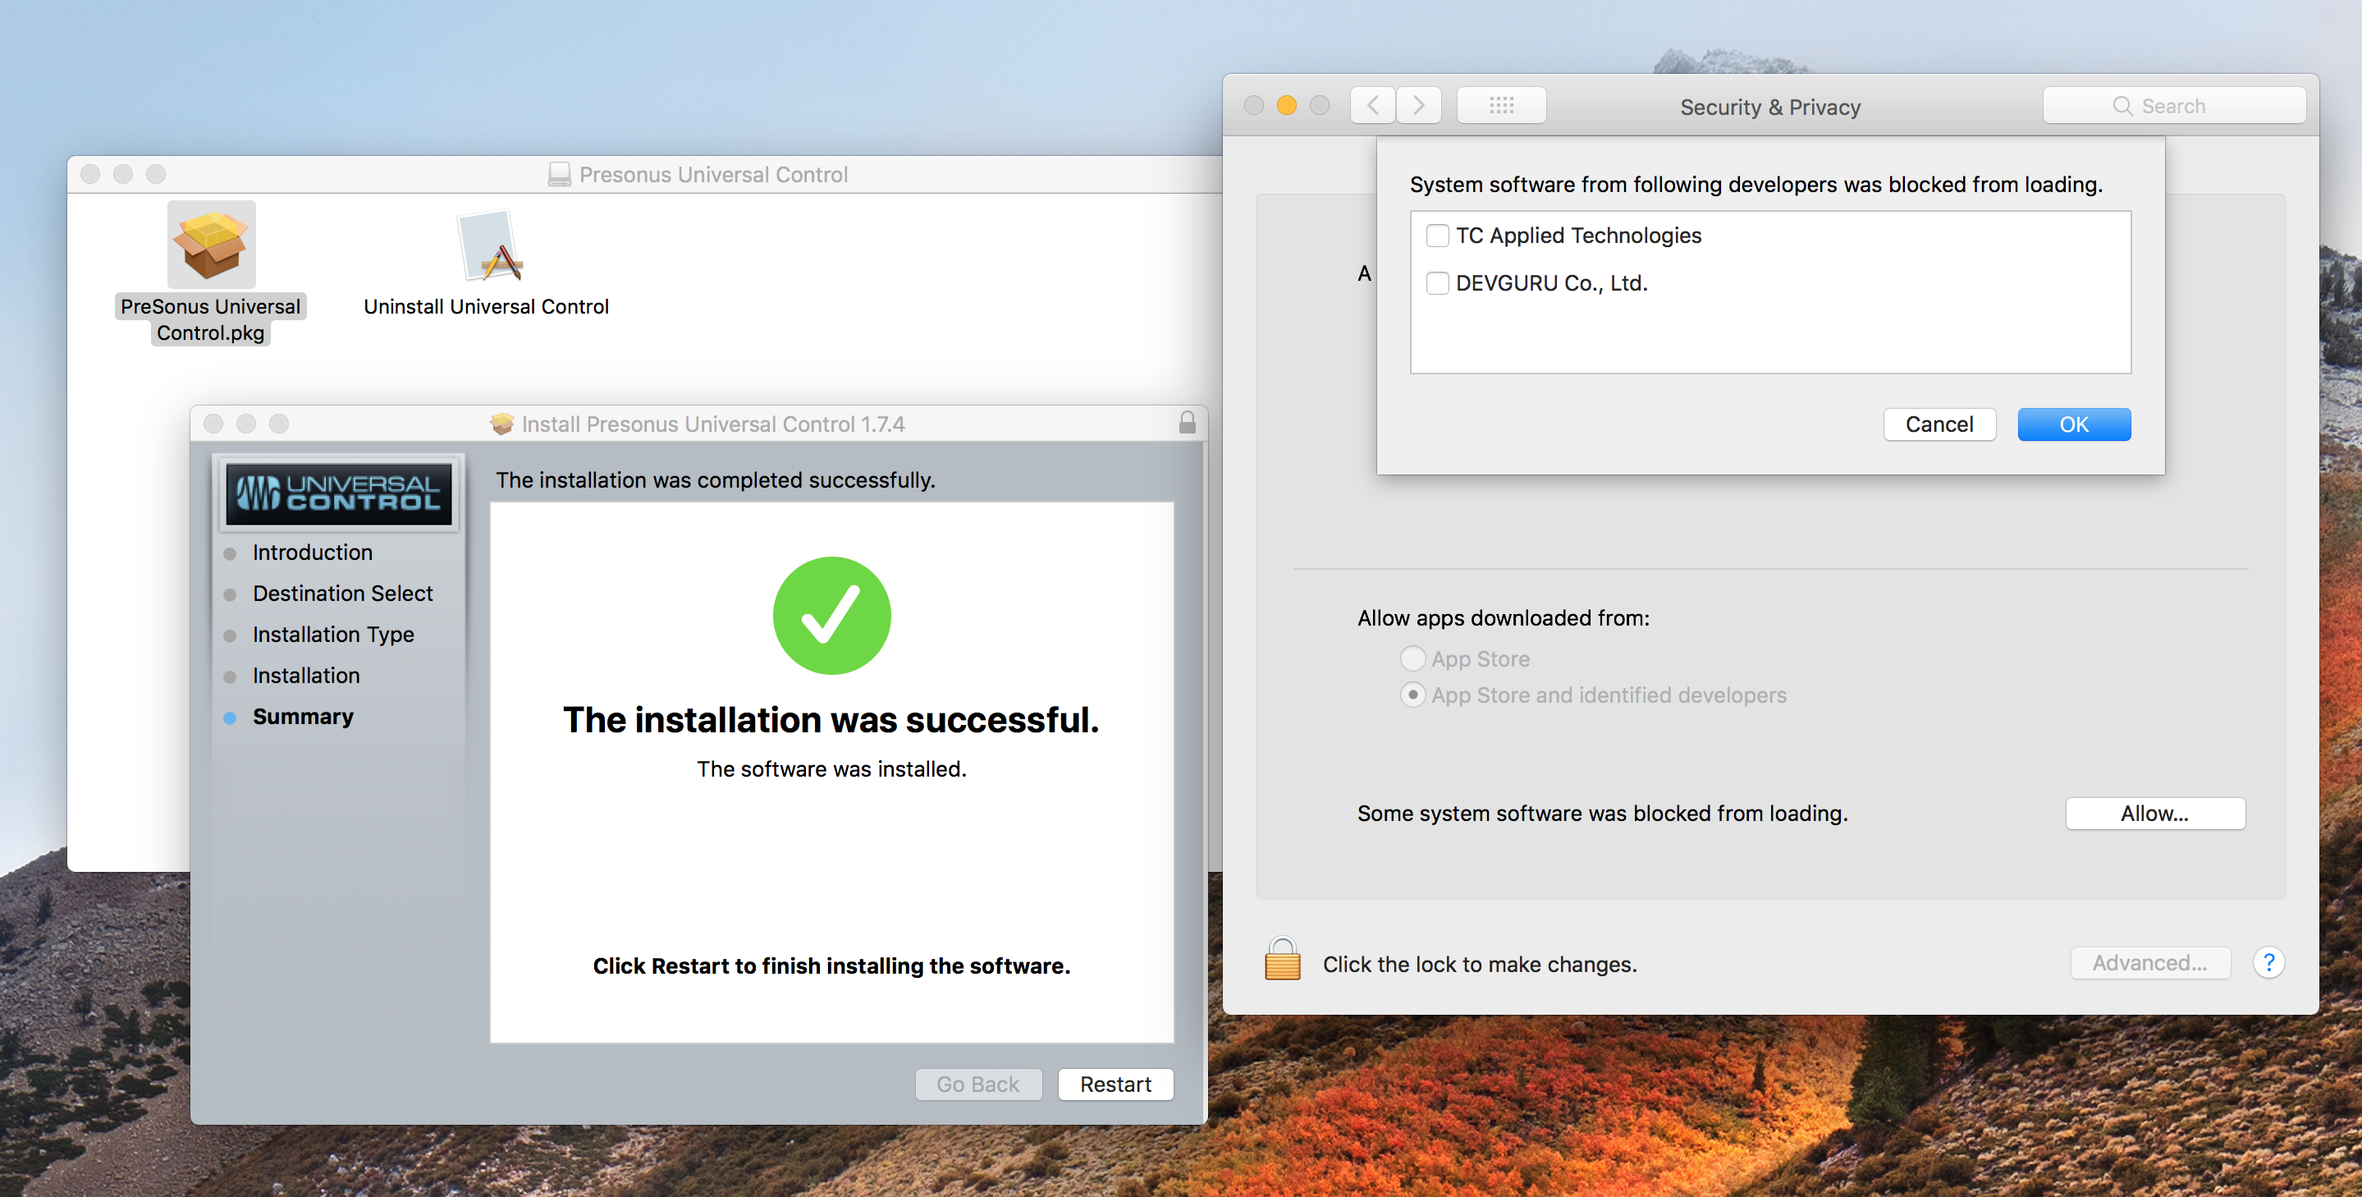Select the Installation step
2362x1197 pixels.
pyautogui.click(x=305, y=676)
